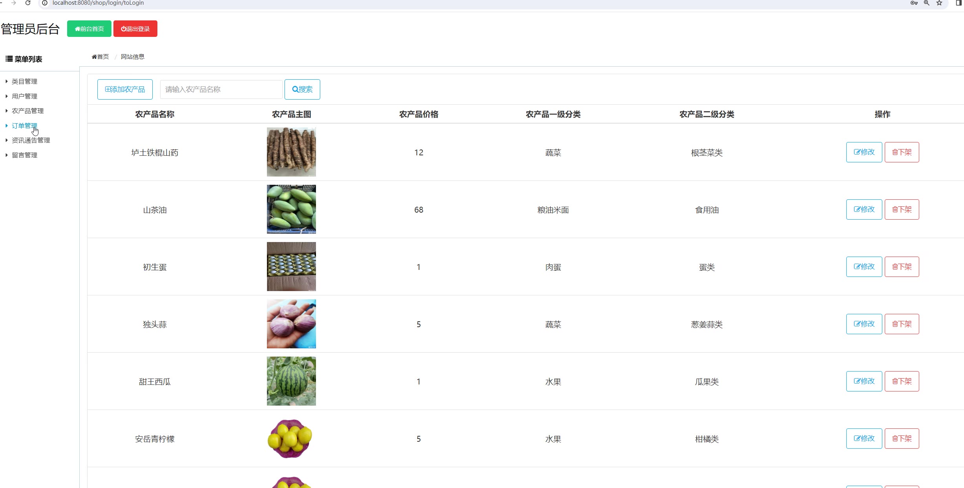Edit the 甜王西瓜 row with 修改

coord(864,381)
